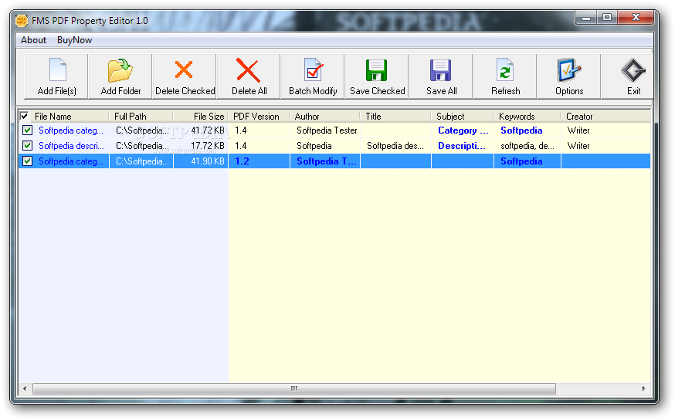Click the orange Delete Checked icon
This screenshot has height=420, width=675.
[x=184, y=69]
